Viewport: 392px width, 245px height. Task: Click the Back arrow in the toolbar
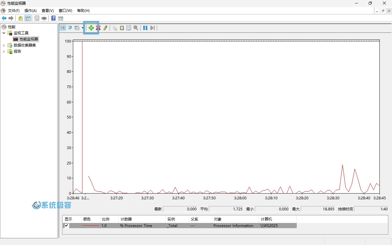pyautogui.click(x=4, y=18)
